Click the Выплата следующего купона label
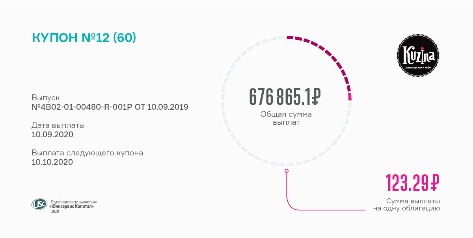This screenshot has height=238, width=473. [87, 153]
